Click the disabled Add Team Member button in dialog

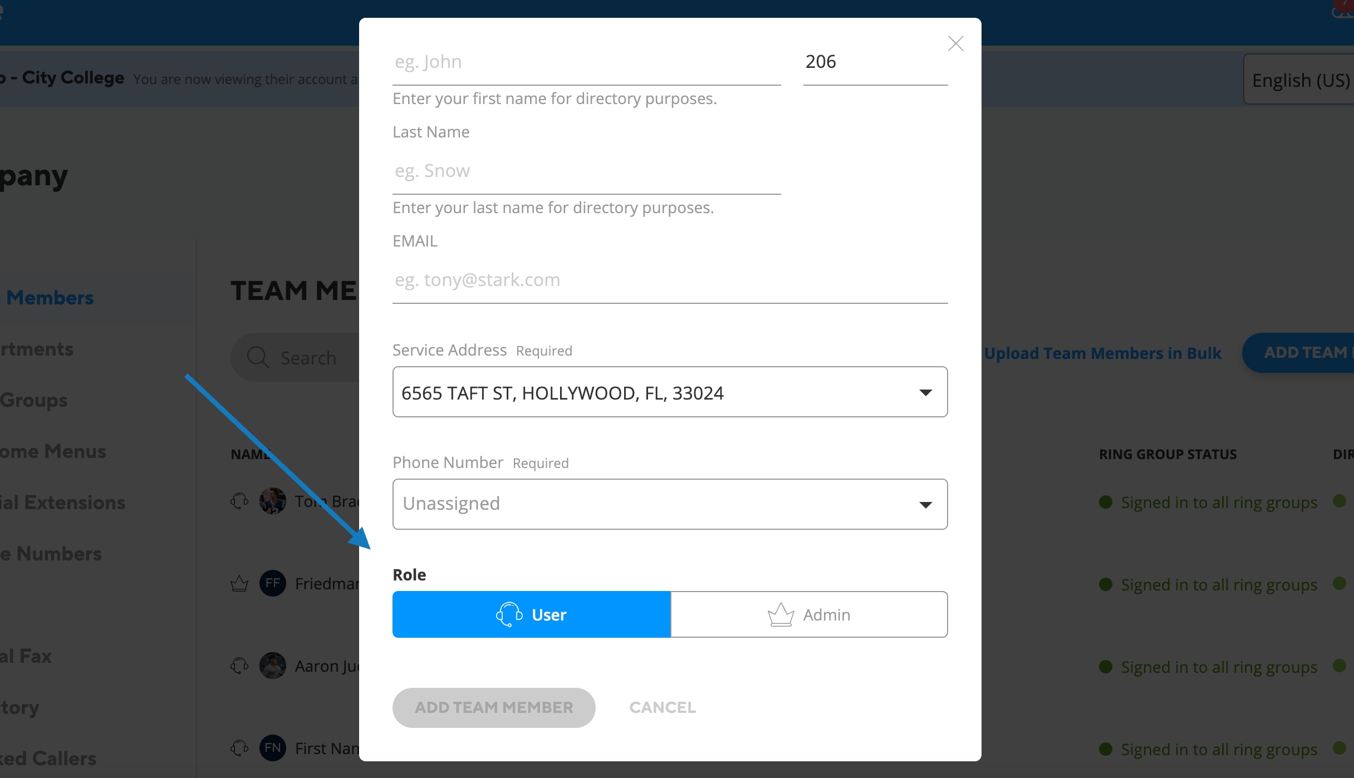click(x=494, y=707)
